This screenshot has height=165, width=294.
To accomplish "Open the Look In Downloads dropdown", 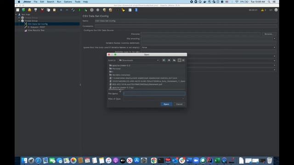I will coord(139,60).
